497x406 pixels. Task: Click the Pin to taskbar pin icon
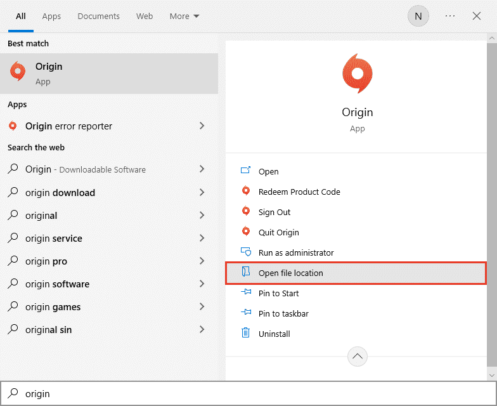tap(246, 313)
